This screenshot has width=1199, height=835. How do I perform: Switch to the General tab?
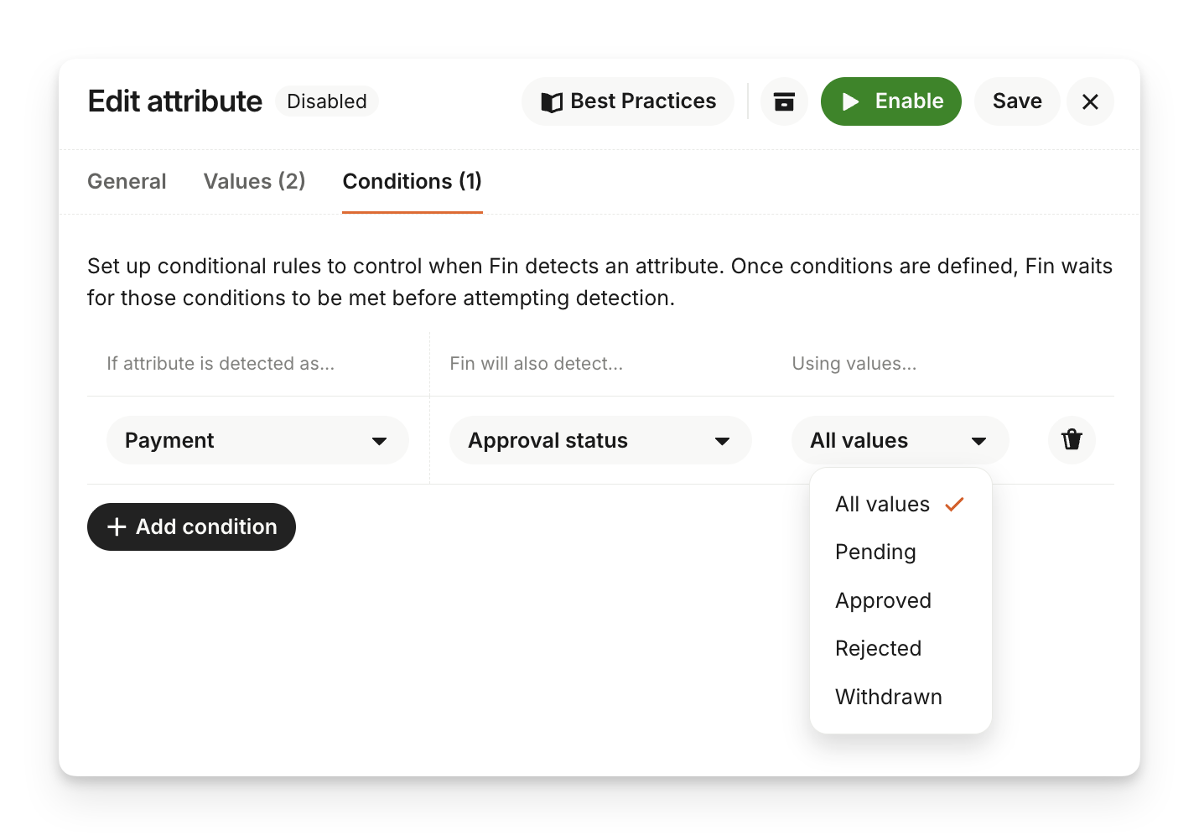point(127,181)
